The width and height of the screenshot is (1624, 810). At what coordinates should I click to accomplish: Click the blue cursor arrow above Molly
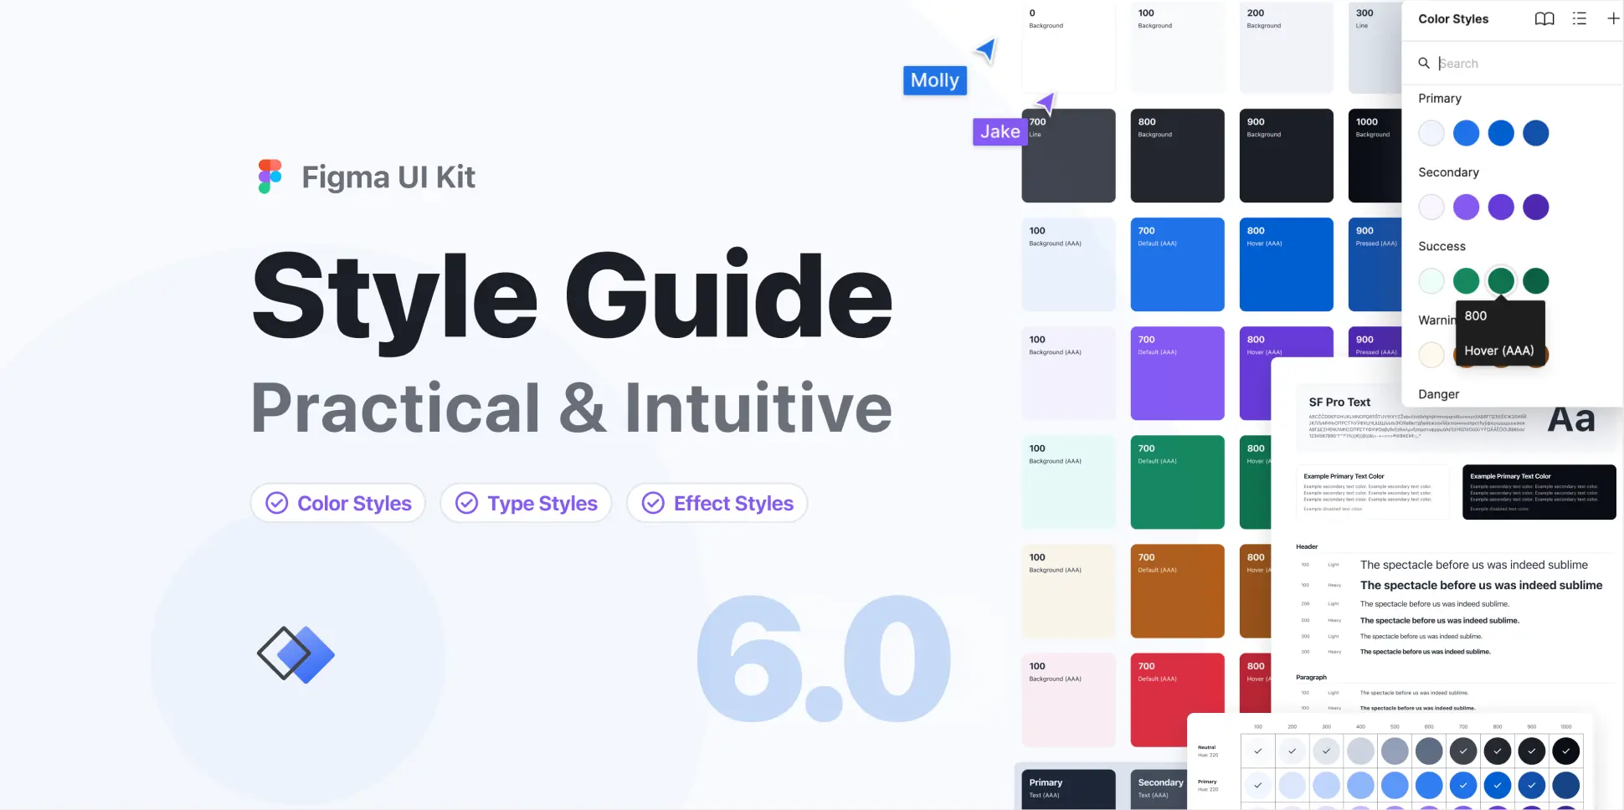click(x=986, y=50)
